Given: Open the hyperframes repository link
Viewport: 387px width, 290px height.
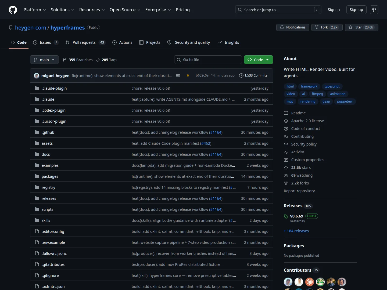Looking at the screenshot, I should (68, 28).
